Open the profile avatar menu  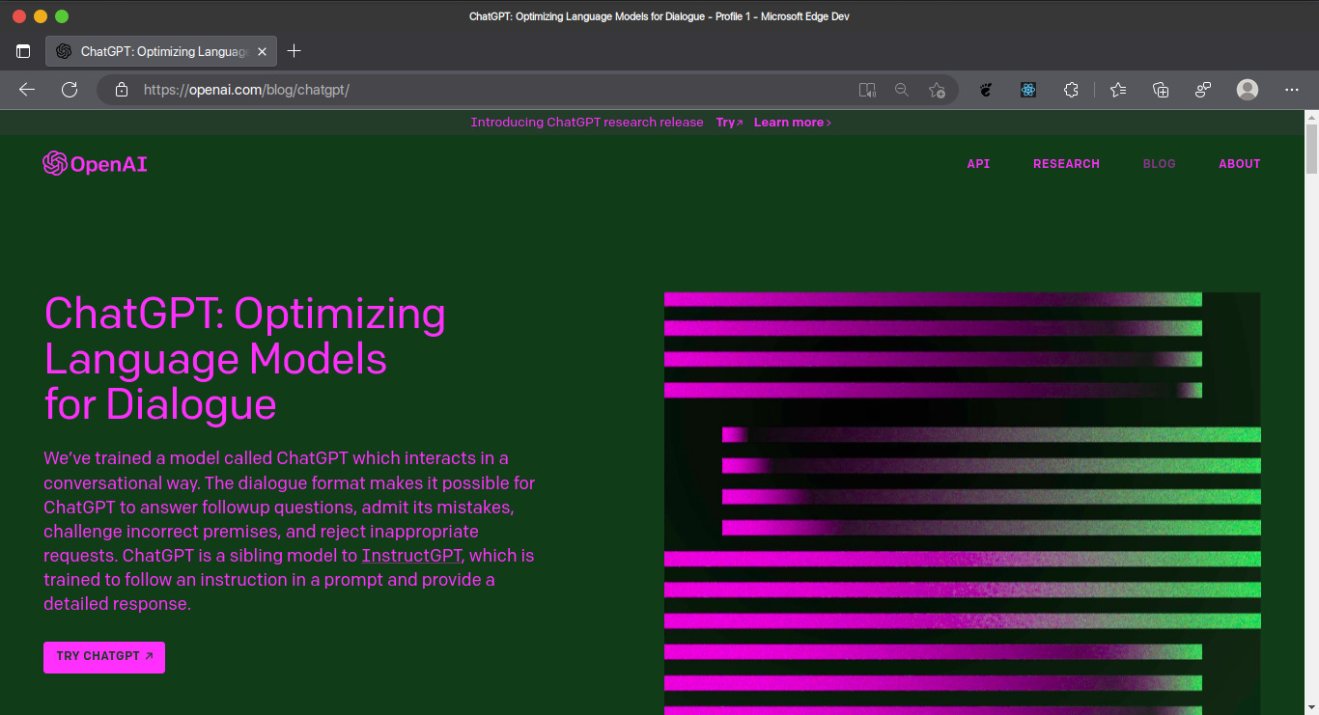click(1248, 90)
